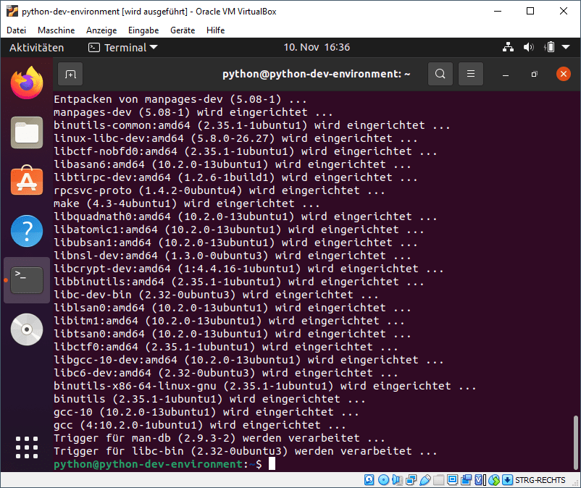Screen dimensions: 581x488
Task: Click the Aktivitäten button
Action: click(x=36, y=48)
